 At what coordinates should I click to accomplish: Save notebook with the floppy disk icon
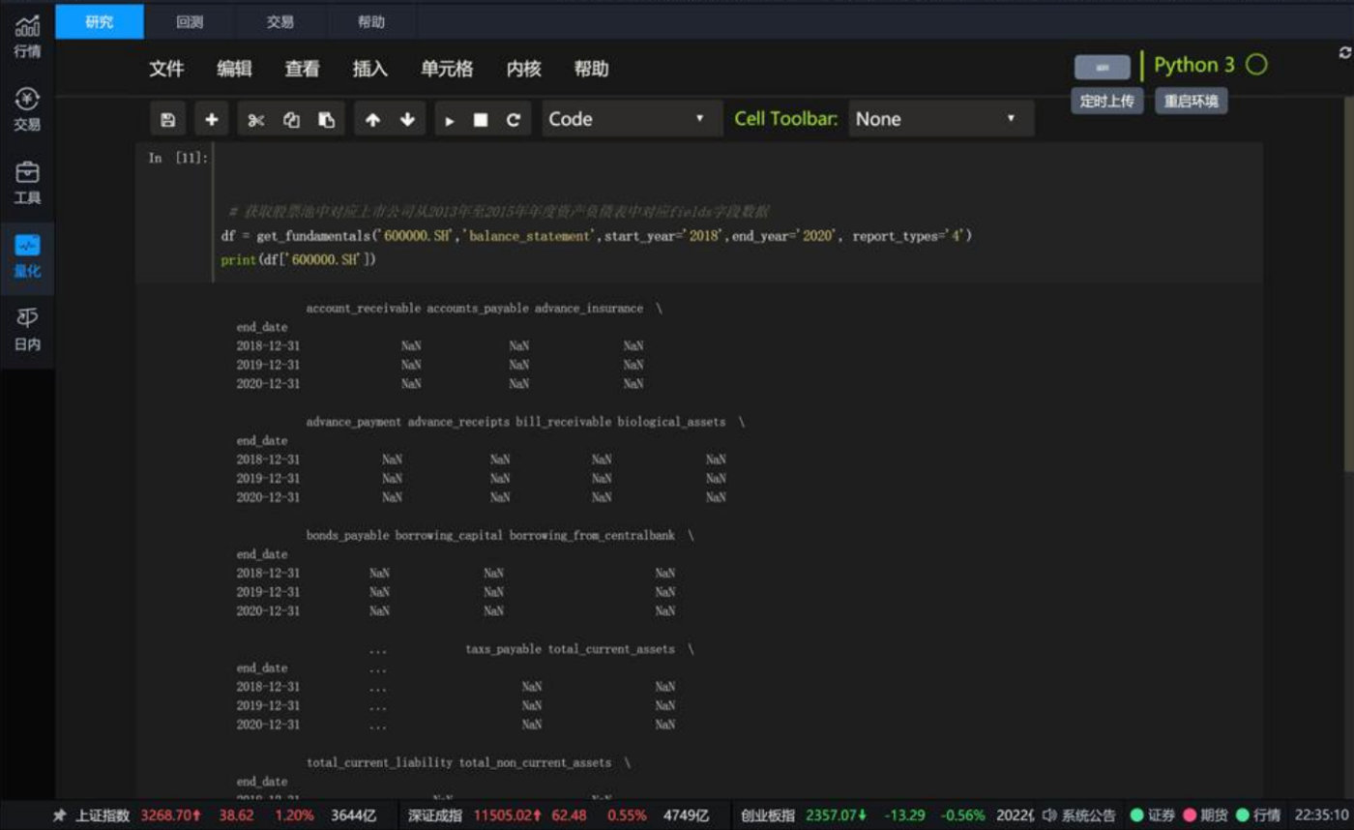pyautogui.click(x=167, y=120)
